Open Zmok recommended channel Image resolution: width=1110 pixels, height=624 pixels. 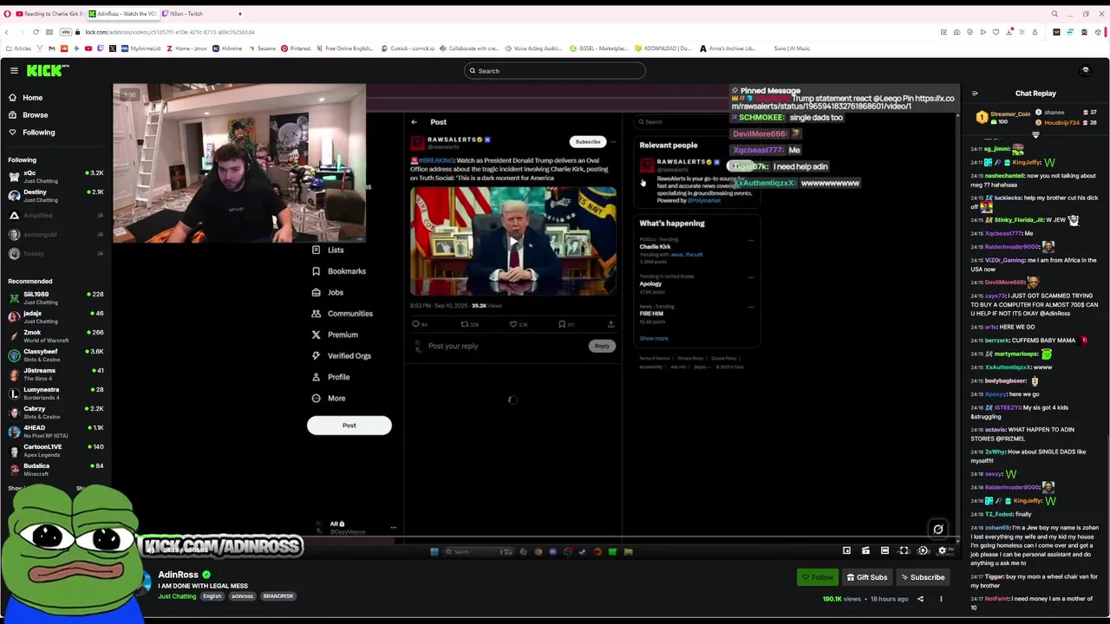55,336
